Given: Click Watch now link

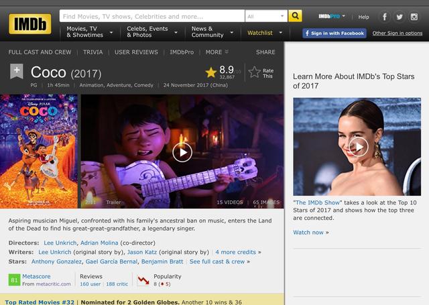Looking at the screenshot, I should coord(308,232).
